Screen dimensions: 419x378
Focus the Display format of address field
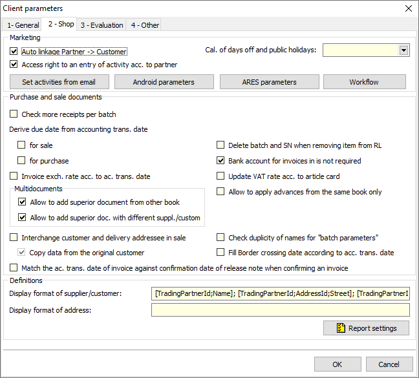click(280, 310)
